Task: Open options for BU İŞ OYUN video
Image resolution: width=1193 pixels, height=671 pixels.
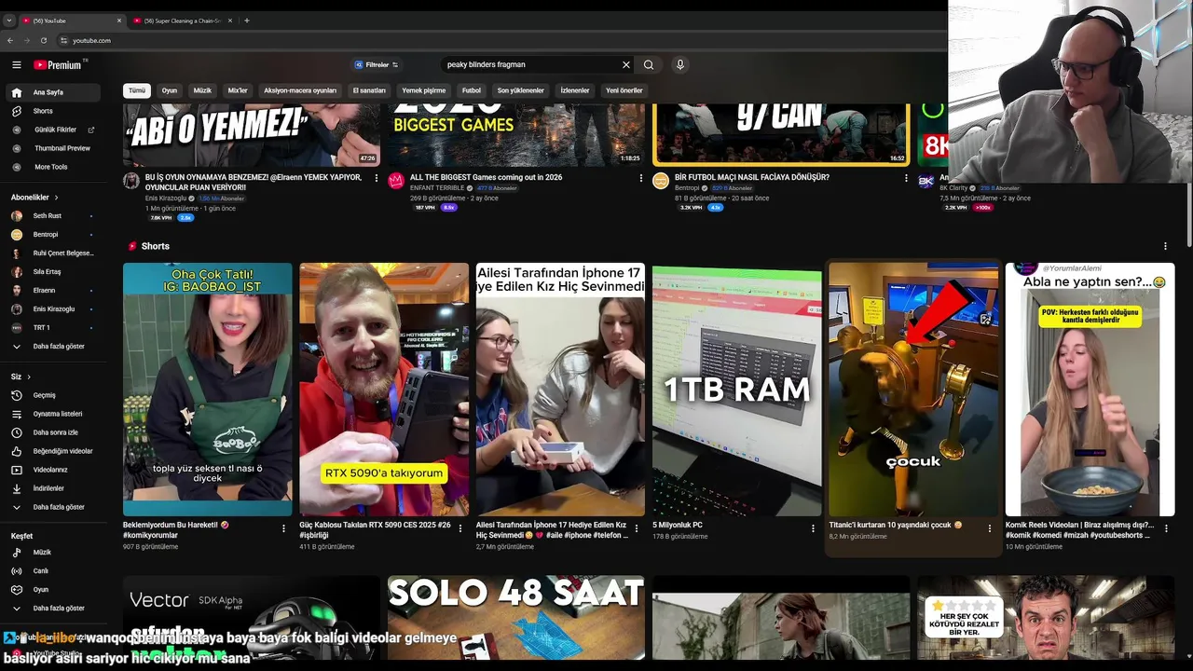Action: point(377,178)
